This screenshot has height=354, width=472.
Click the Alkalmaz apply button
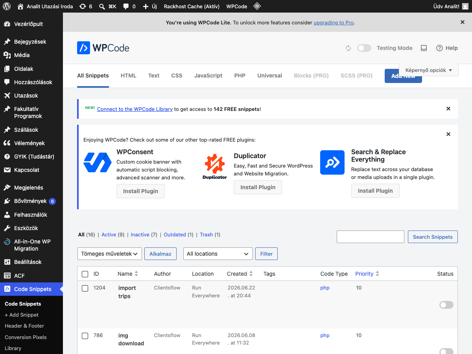[160, 254]
